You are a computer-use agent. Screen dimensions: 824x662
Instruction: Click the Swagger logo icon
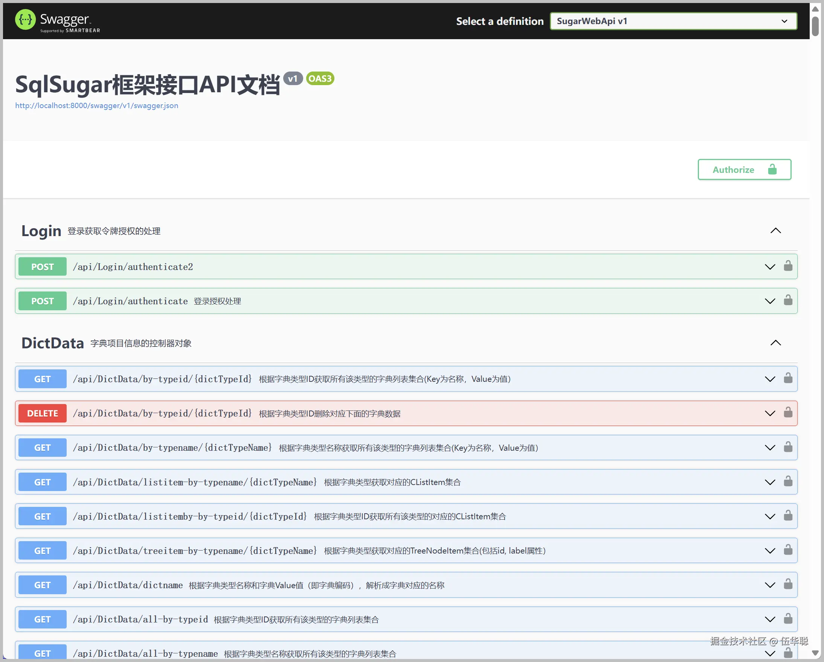(25, 20)
